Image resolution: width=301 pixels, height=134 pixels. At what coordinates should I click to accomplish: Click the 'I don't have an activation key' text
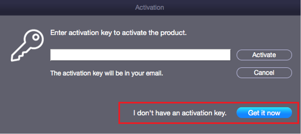pos(180,113)
